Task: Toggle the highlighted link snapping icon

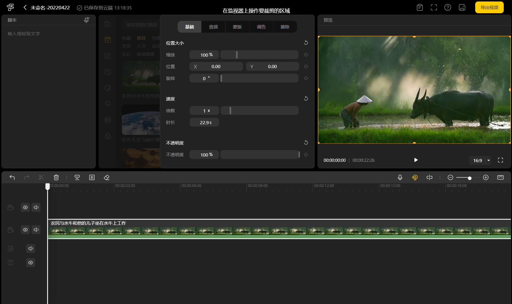Action: pos(415,177)
